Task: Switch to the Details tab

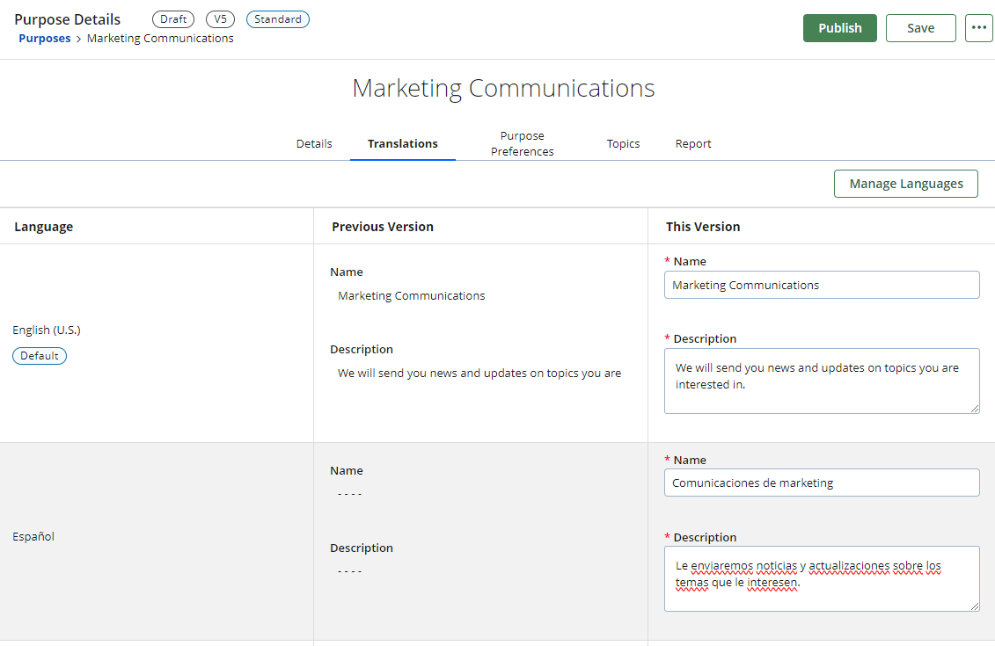Action: point(314,143)
